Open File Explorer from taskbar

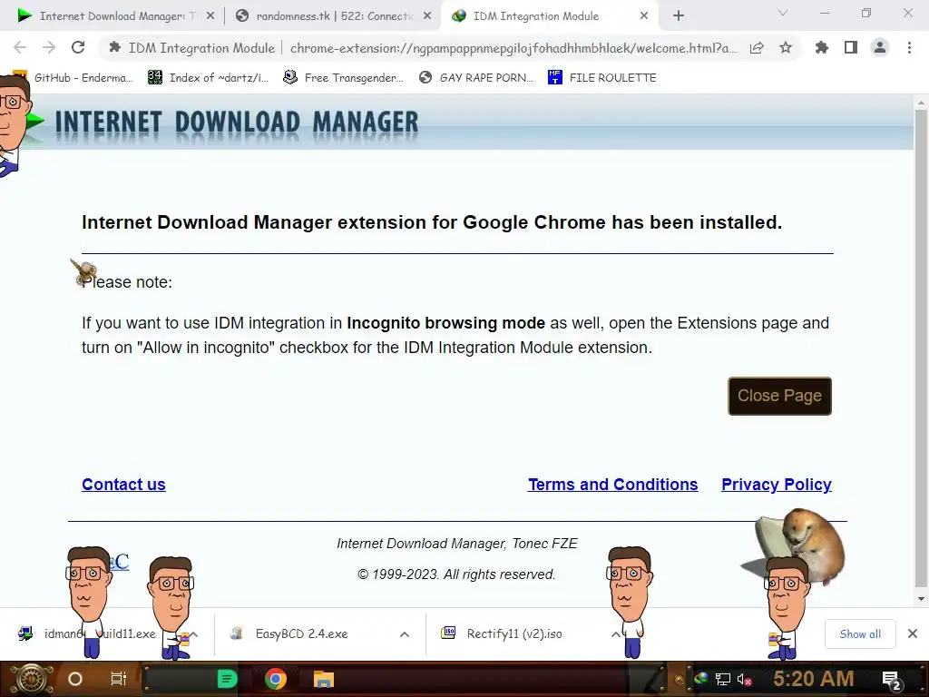tap(324, 679)
